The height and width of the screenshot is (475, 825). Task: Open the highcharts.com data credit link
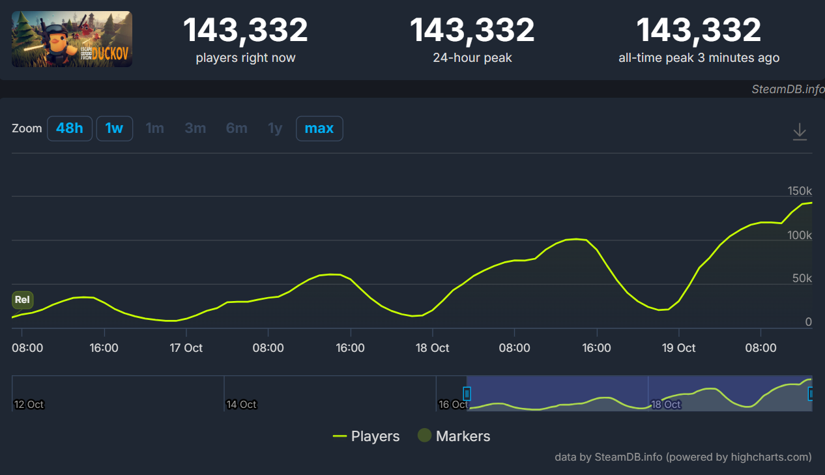click(683, 457)
